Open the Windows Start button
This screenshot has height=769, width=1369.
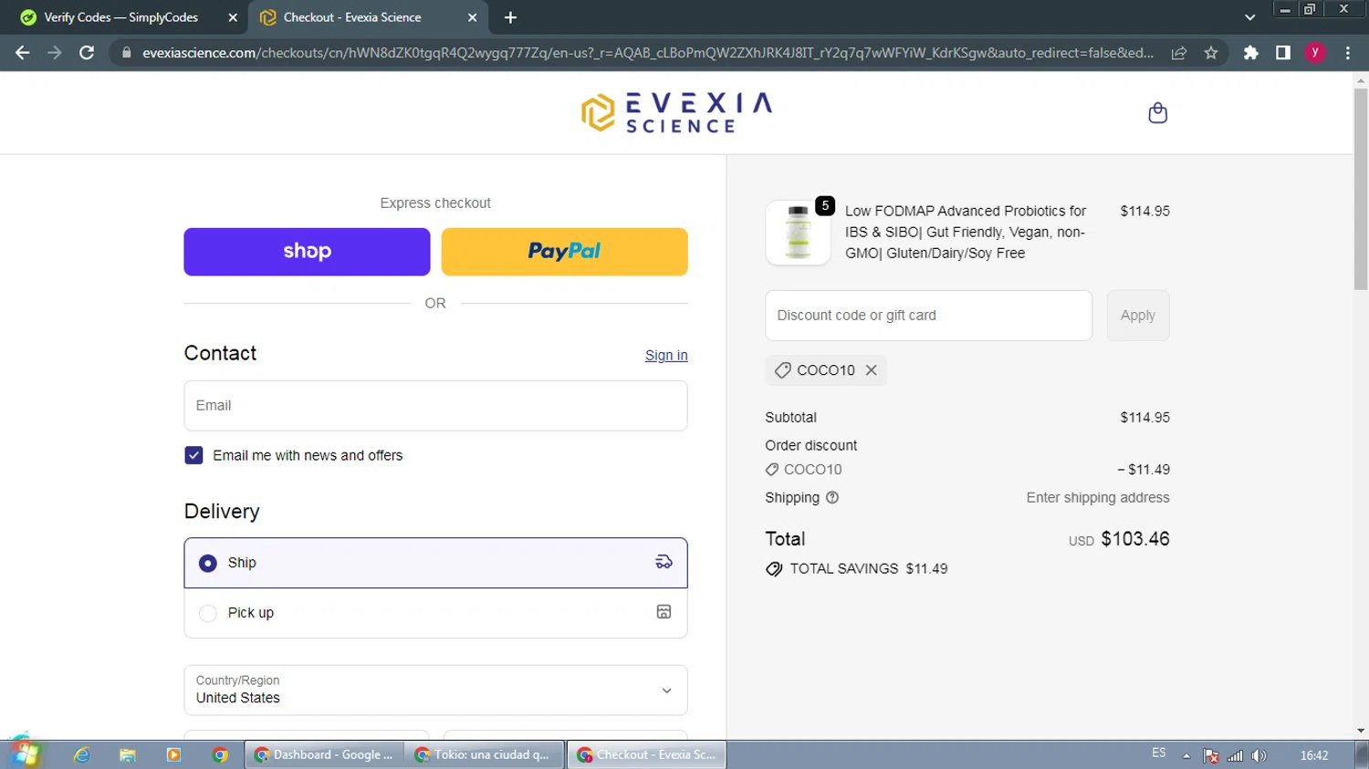point(26,753)
